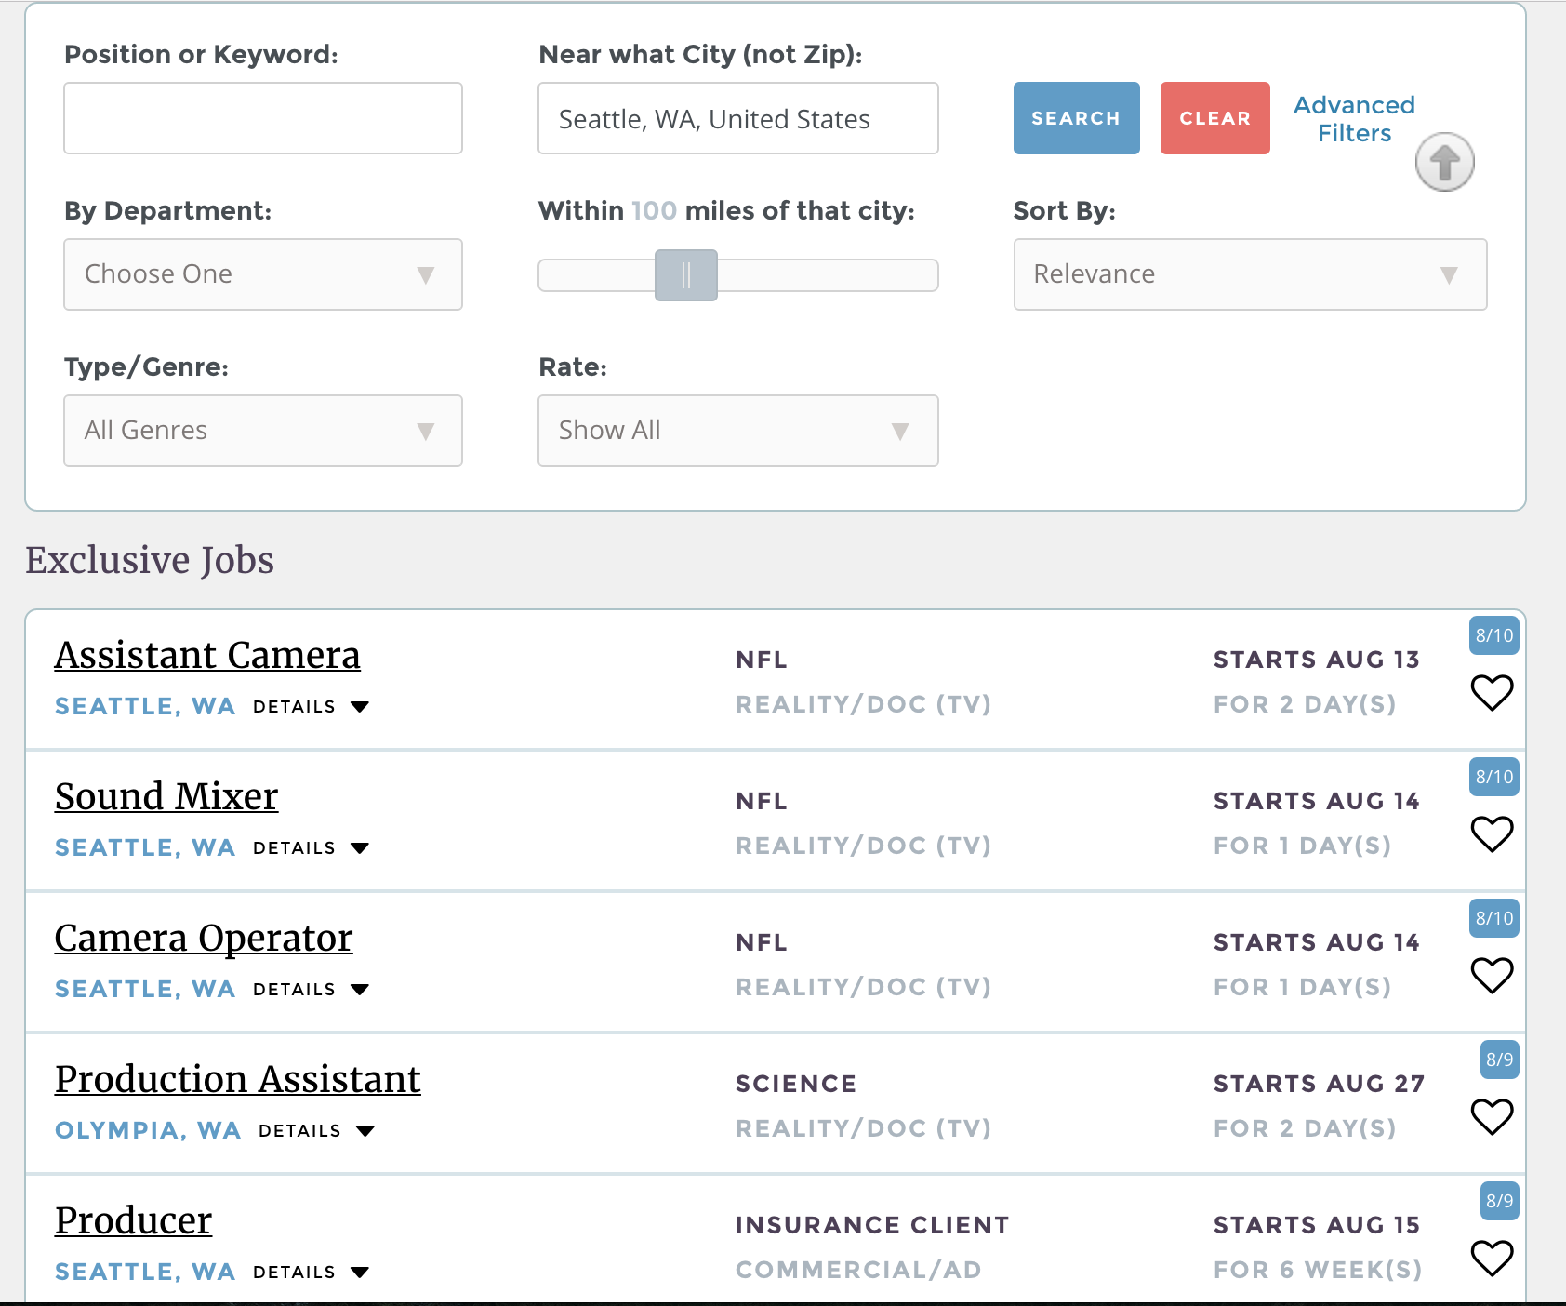Click the blue Search button
Viewport: 1566px width, 1306px height.
click(1076, 118)
